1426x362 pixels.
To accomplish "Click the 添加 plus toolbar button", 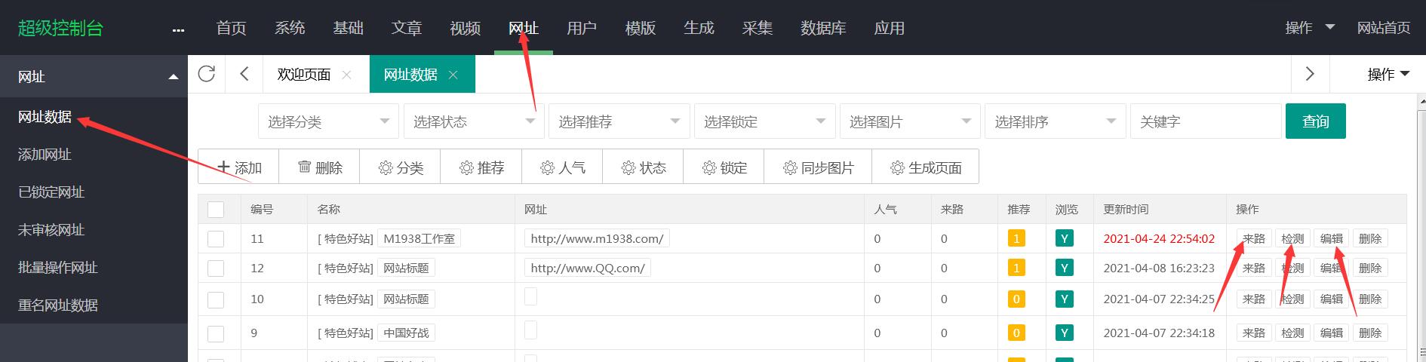I will (x=238, y=167).
